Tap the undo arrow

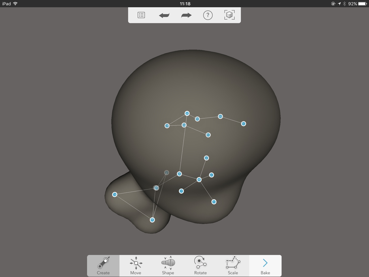(x=164, y=15)
